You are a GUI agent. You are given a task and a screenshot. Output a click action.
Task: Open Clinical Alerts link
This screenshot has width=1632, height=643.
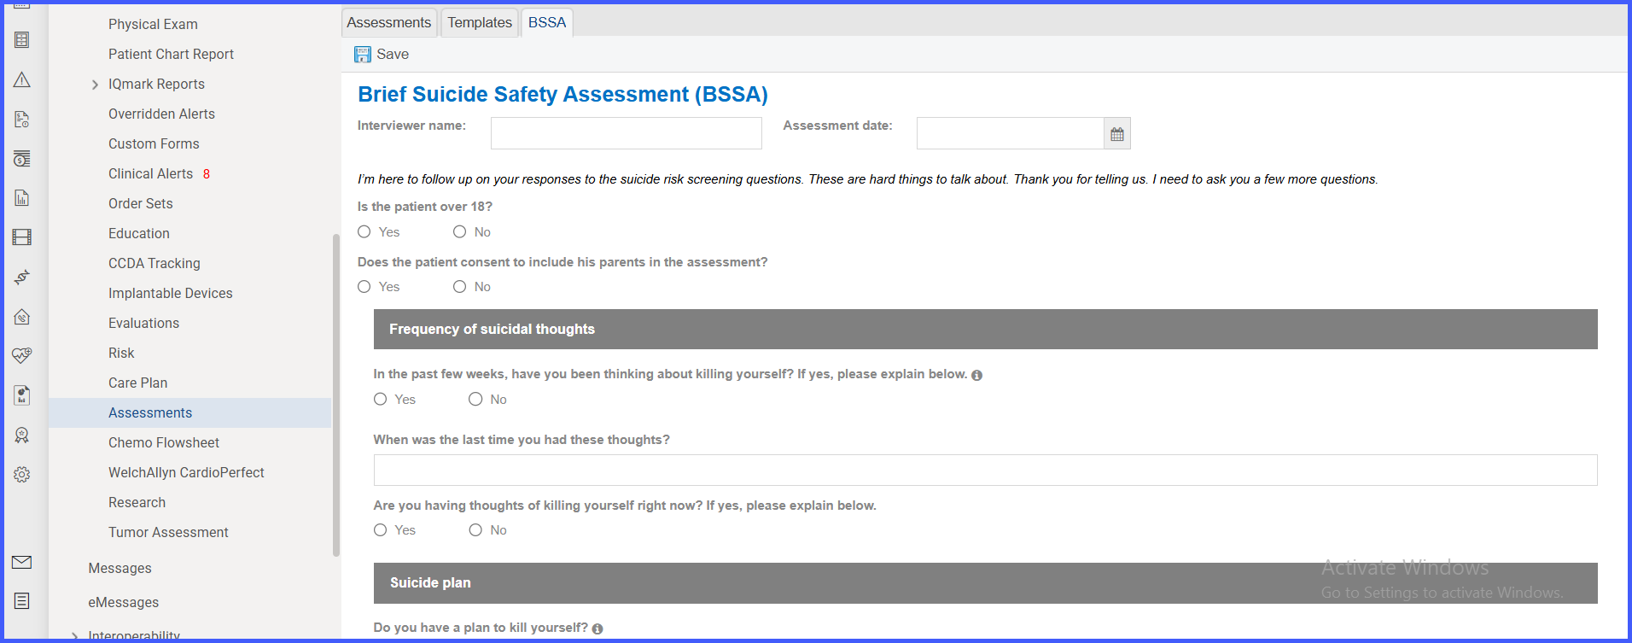[x=150, y=173]
